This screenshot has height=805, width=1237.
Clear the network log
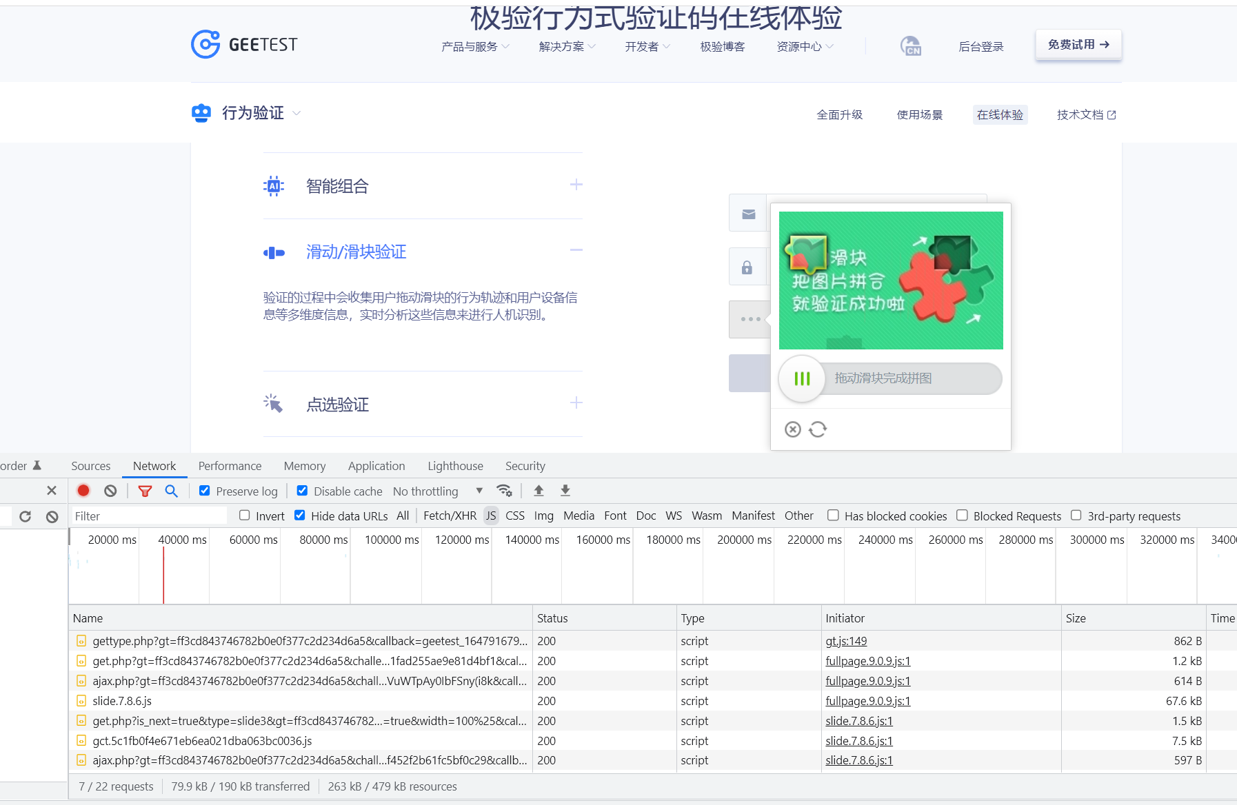click(110, 491)
